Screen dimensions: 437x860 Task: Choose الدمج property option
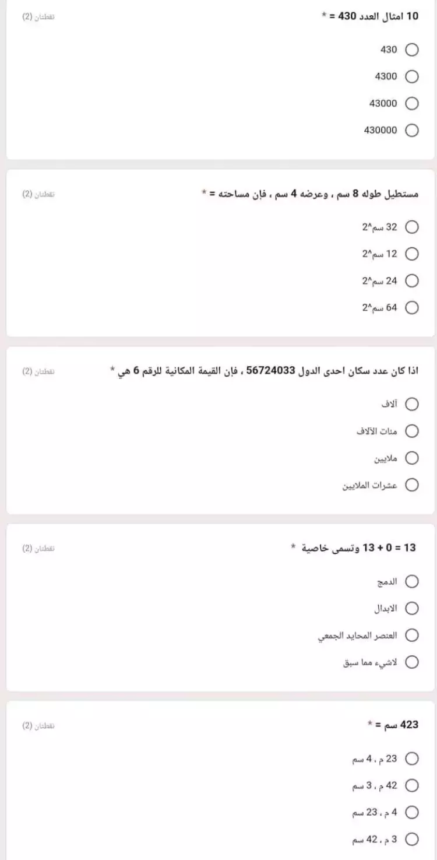coord(411,581)
